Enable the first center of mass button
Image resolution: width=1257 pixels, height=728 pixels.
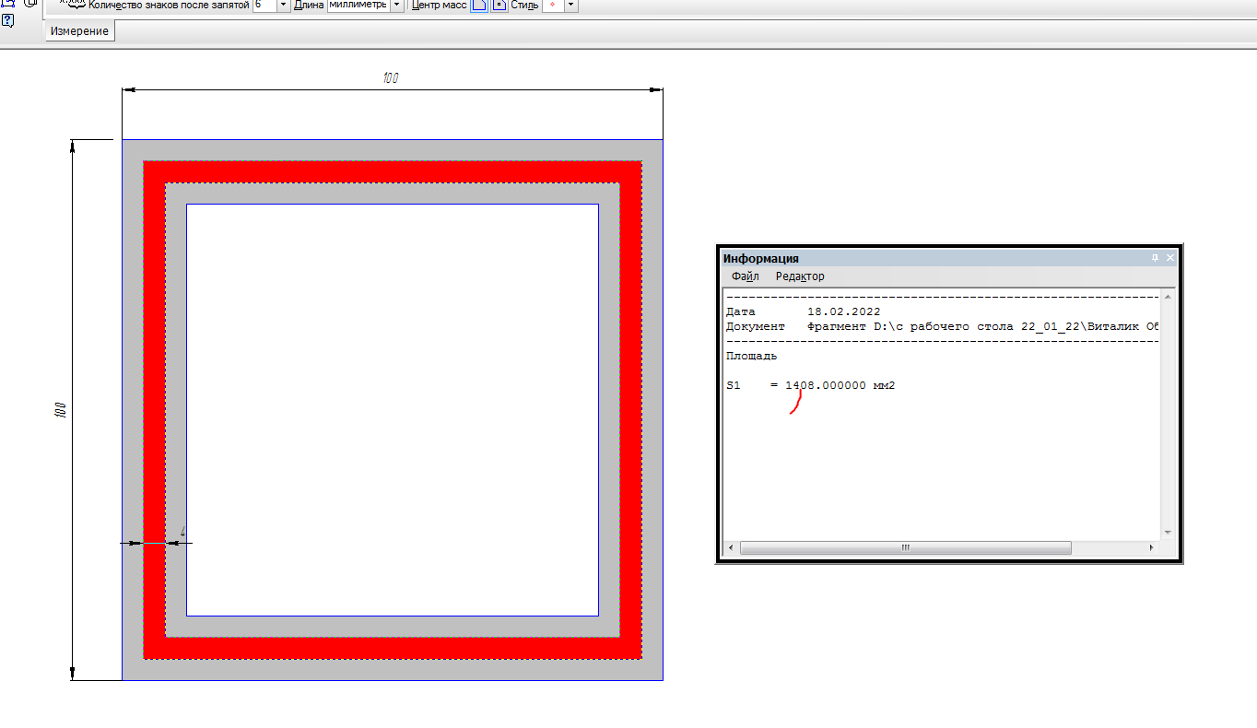point(479,6)
